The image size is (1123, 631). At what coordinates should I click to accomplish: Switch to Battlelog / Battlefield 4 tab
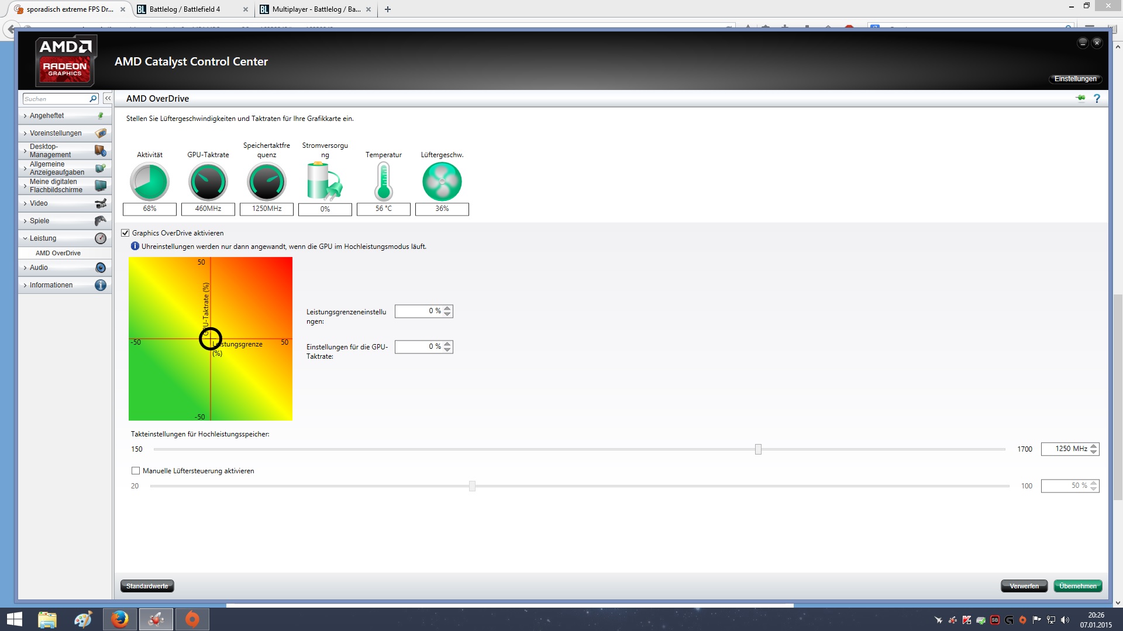click(x=185, y=9)
